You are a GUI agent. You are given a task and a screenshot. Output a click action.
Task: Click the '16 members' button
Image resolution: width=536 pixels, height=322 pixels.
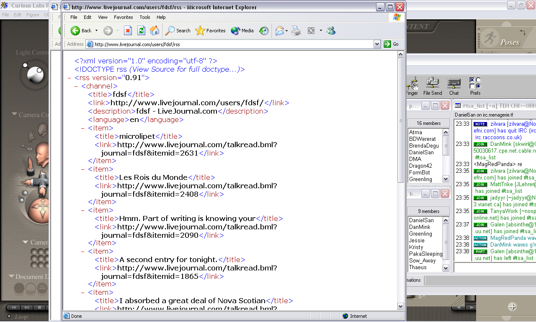429,123
